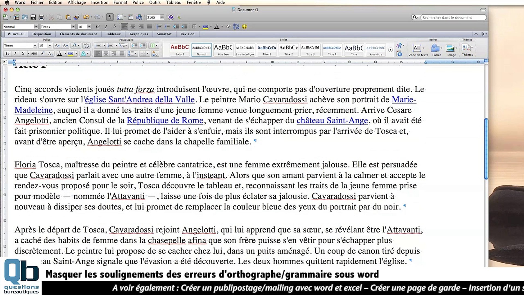
Task: Open the print dialog with the printer icon
Action: [42, 17]
